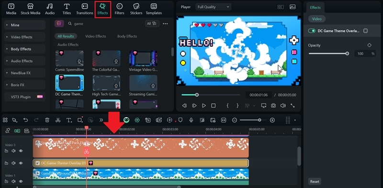Image resolution: width=383 pixels, height=188 pixels.
Task: Filter results by Body Effects chip
Action: (127, 36)
